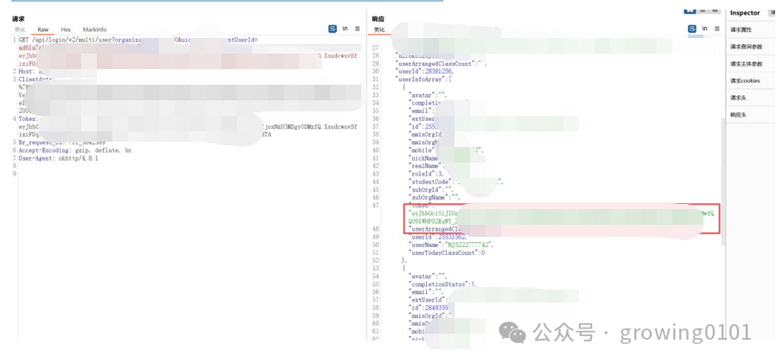776x363 pixels.
Task: Click the "userName":"NJ5222777742" line
Action: point(450,245)
